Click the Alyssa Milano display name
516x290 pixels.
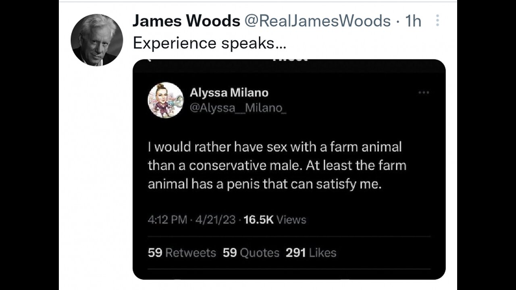click(x=229, y=93)
